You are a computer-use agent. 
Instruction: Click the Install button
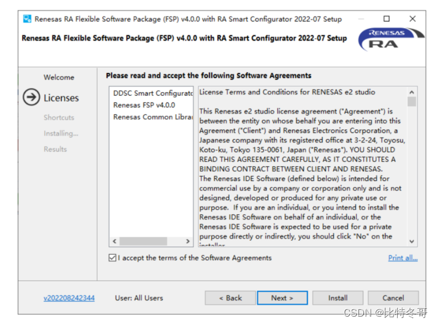338,298
